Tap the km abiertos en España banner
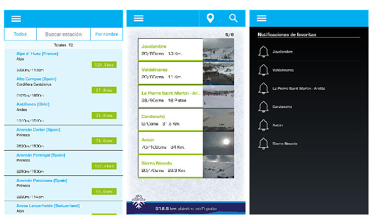The width and height of the screenshot is (372, 218). [x=186, y=209]
